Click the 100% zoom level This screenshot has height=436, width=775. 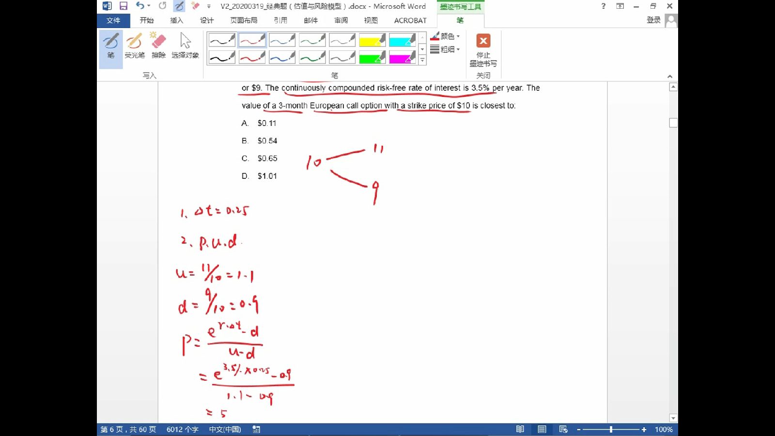click(x=664, y=429)
